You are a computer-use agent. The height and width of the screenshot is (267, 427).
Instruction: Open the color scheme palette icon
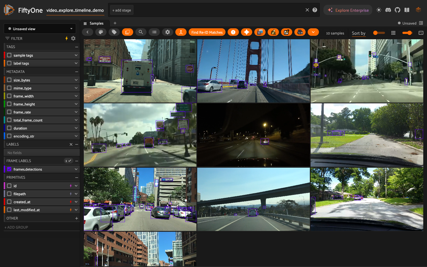click(x=101, y=32)
